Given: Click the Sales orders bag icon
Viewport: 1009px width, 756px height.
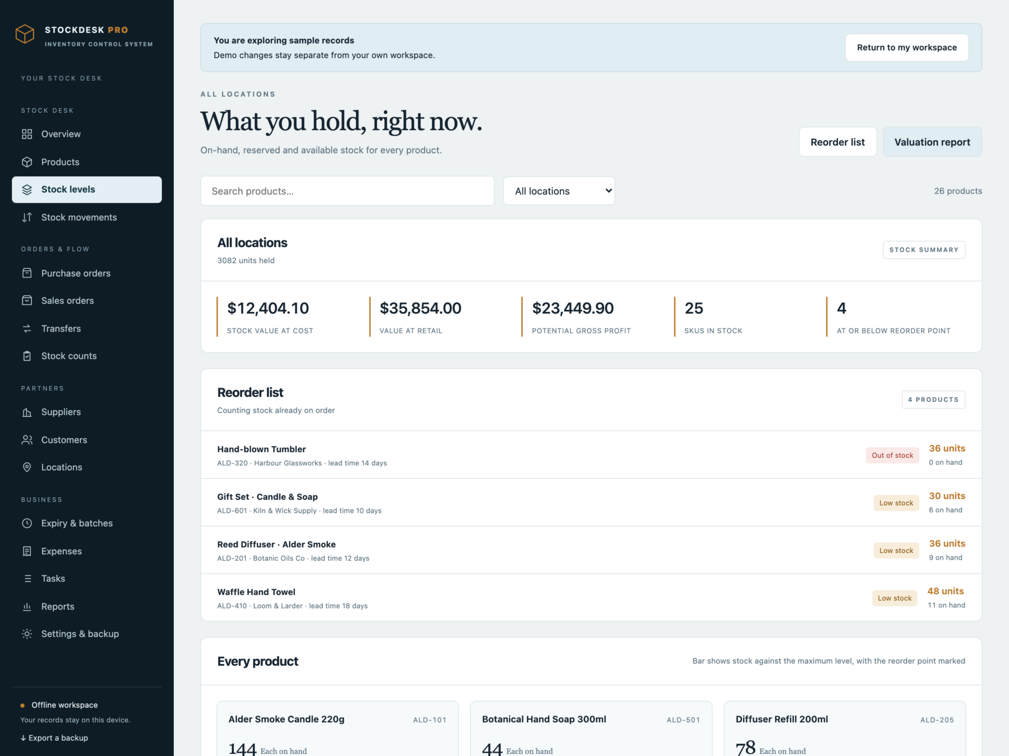Looking at the screenshot, I should click(27, 300).
